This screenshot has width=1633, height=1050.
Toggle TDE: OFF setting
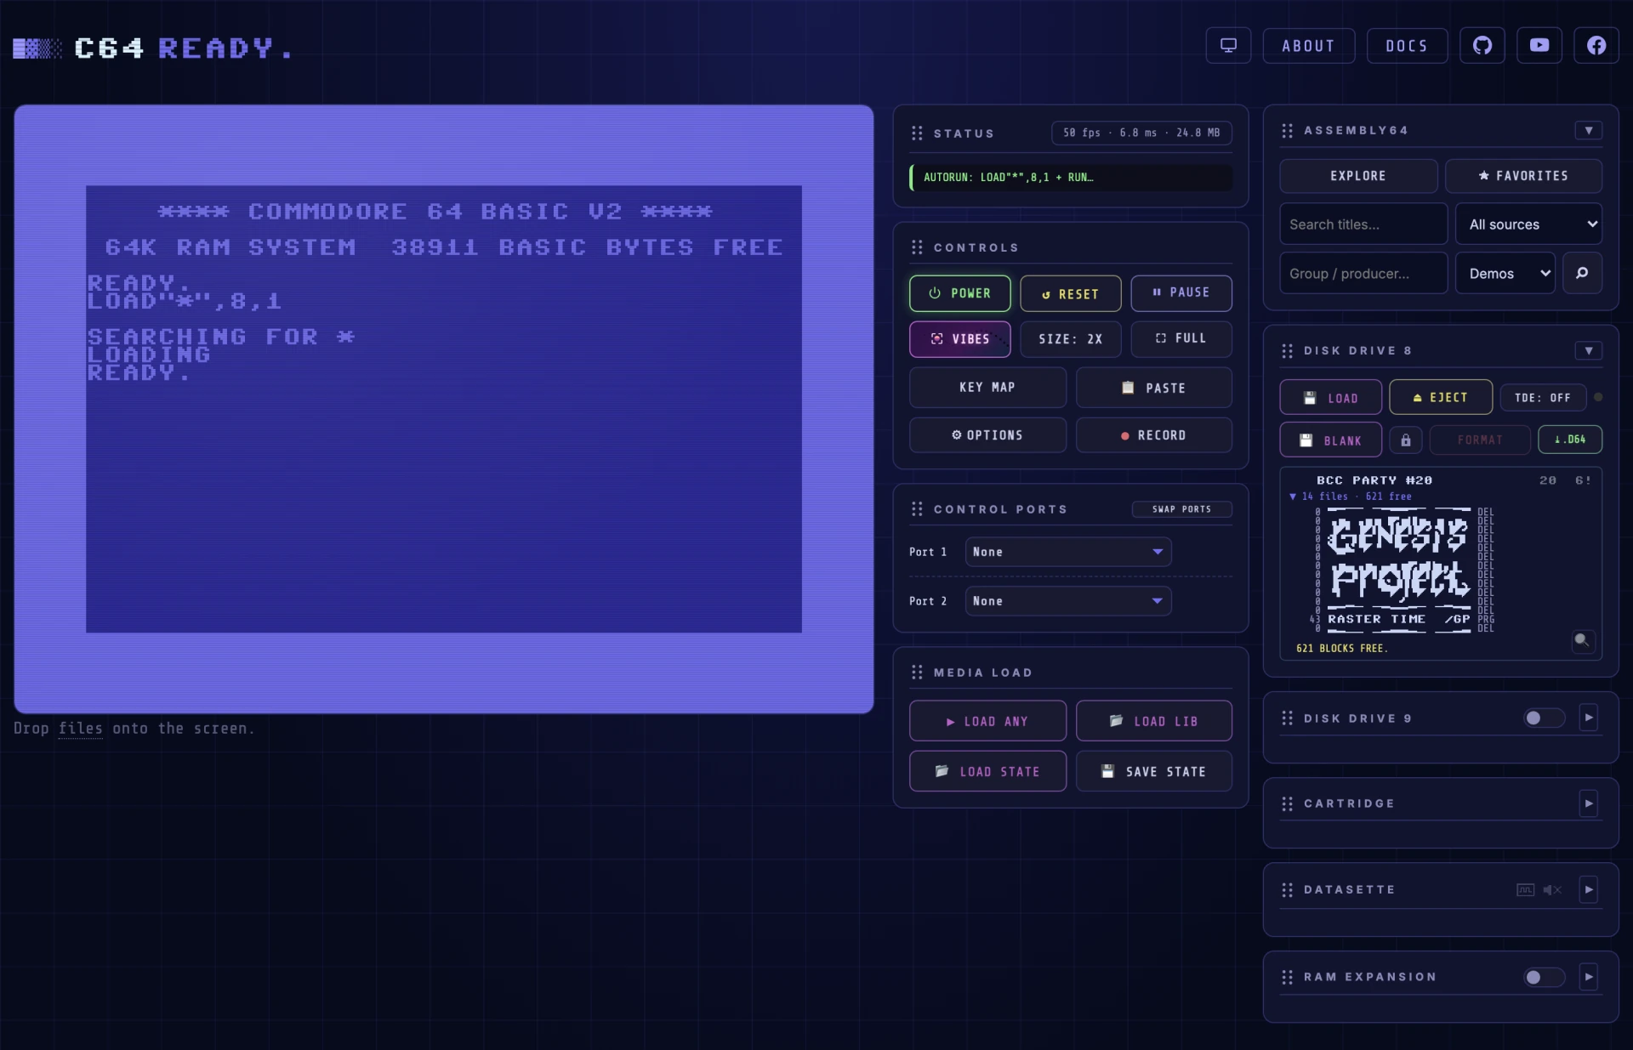[x=1542, y=398]
